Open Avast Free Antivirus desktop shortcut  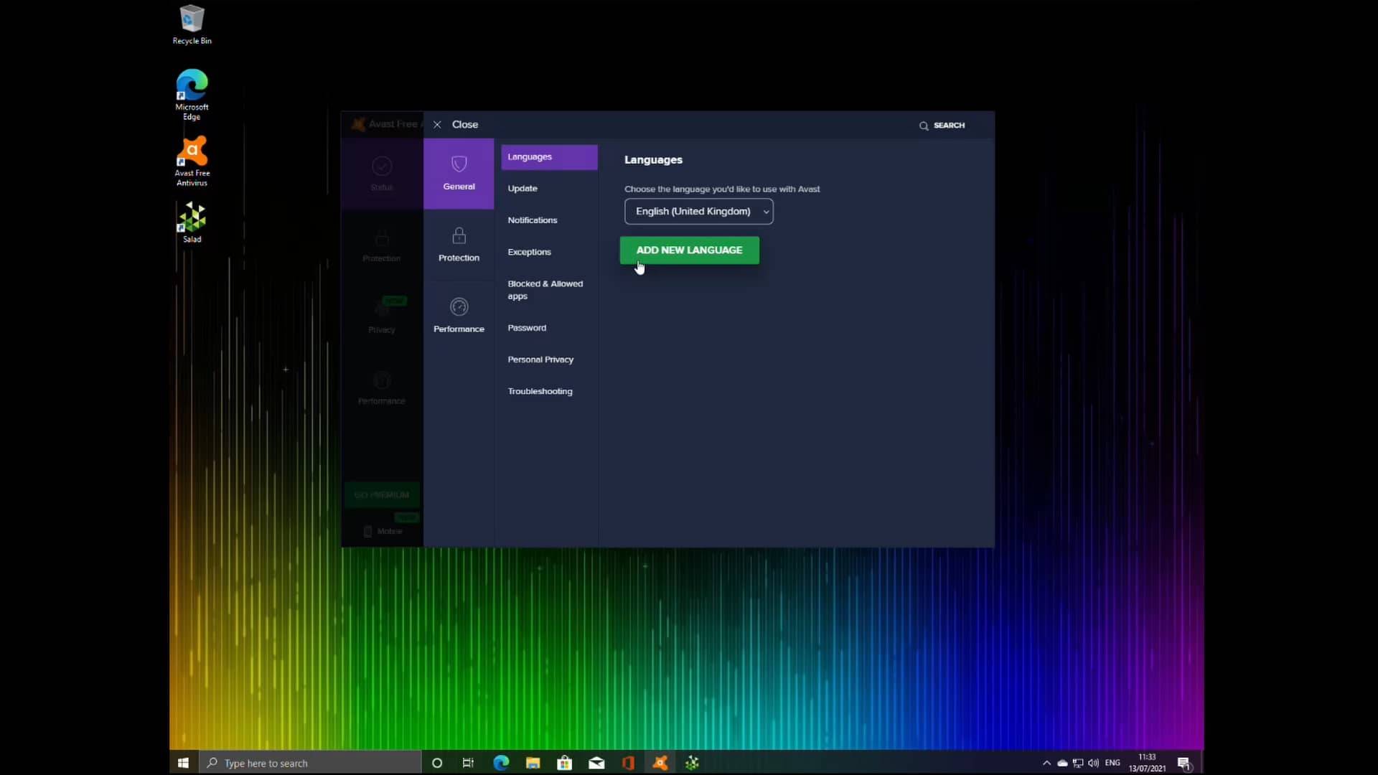192,161
